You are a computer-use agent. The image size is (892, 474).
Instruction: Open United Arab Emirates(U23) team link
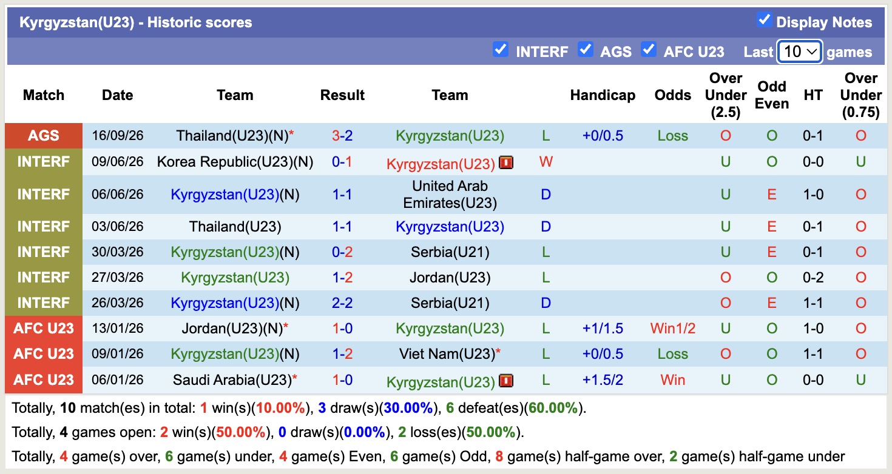[x=450, y=195]
